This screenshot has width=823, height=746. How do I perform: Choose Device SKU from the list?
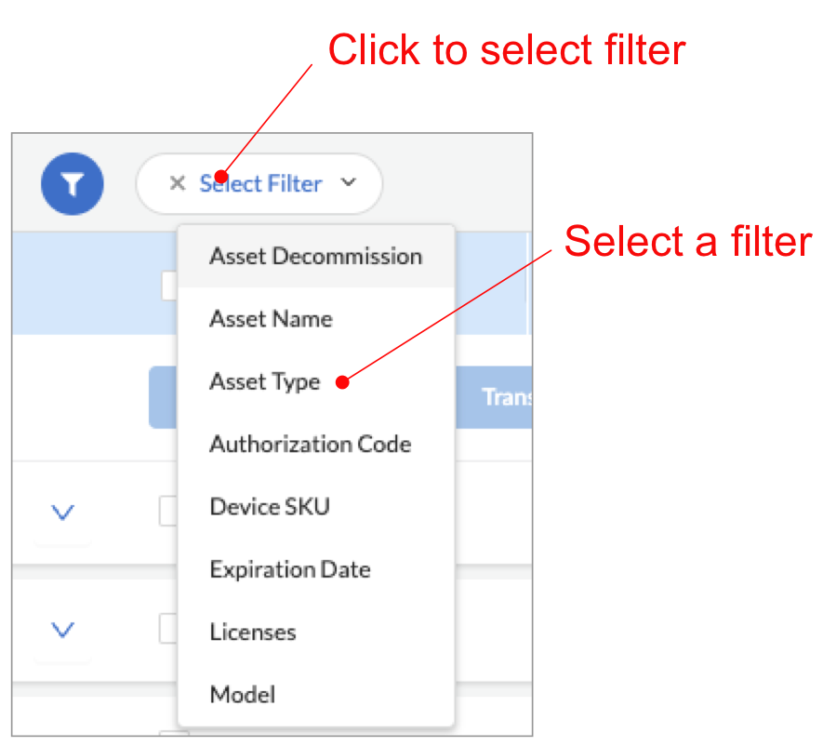(x=270, y=507)
